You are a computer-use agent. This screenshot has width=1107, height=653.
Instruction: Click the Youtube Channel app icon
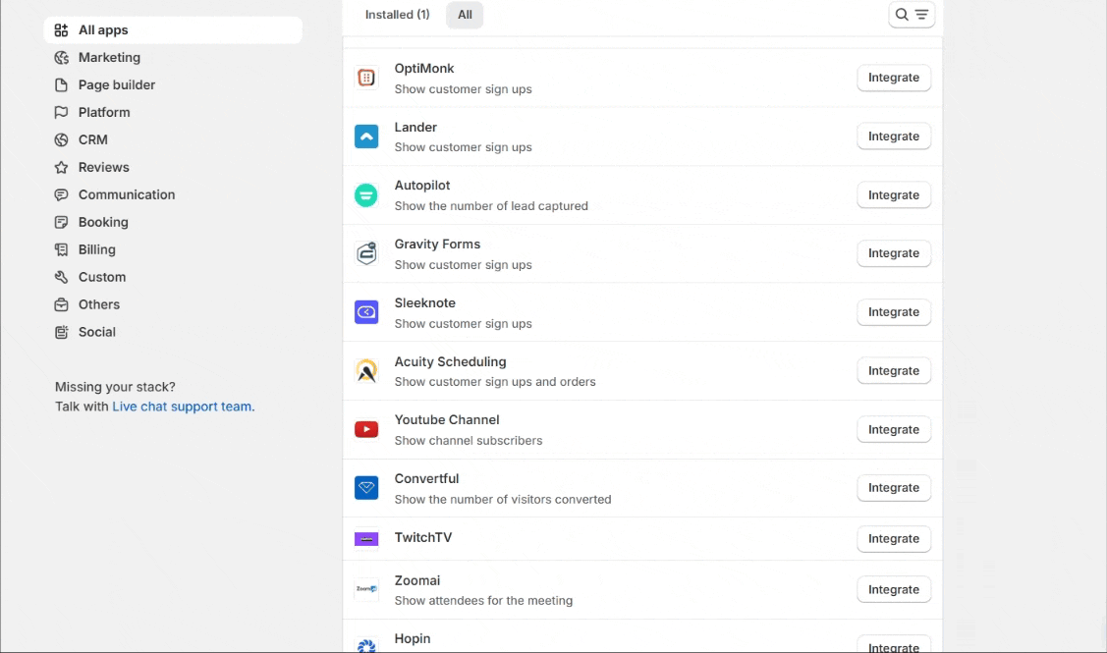click(x=366, y=429)
